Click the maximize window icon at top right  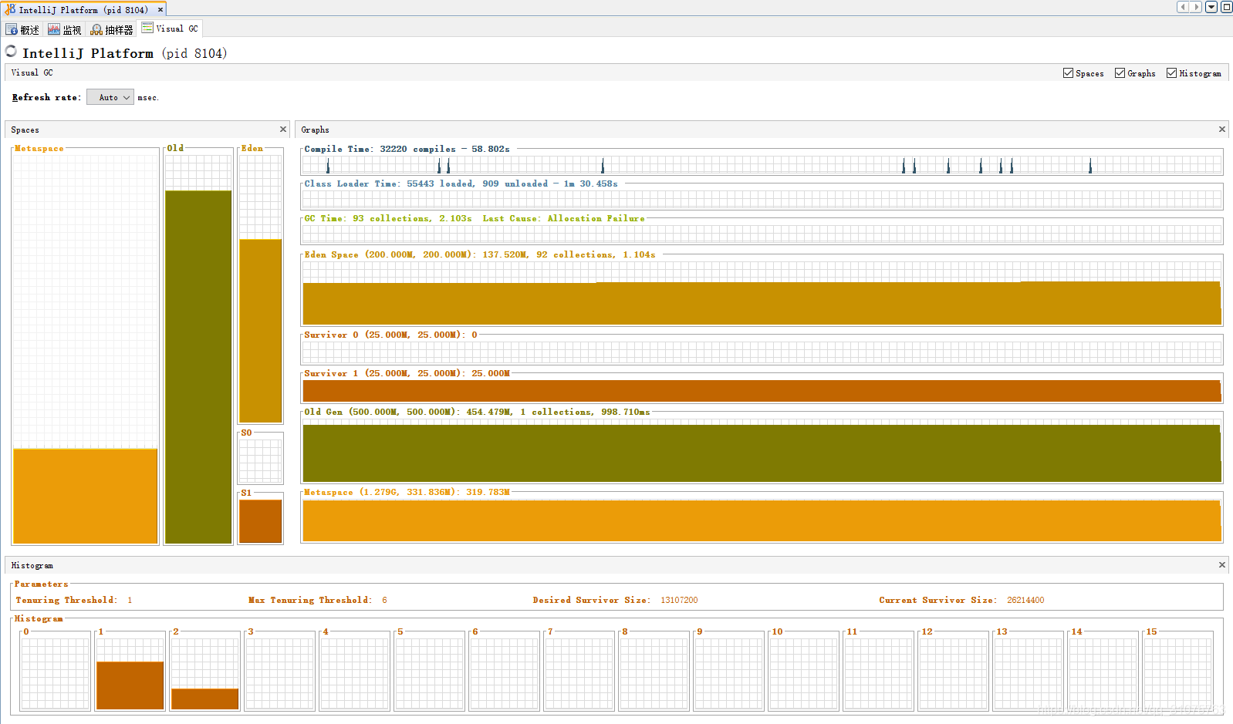1226,7
